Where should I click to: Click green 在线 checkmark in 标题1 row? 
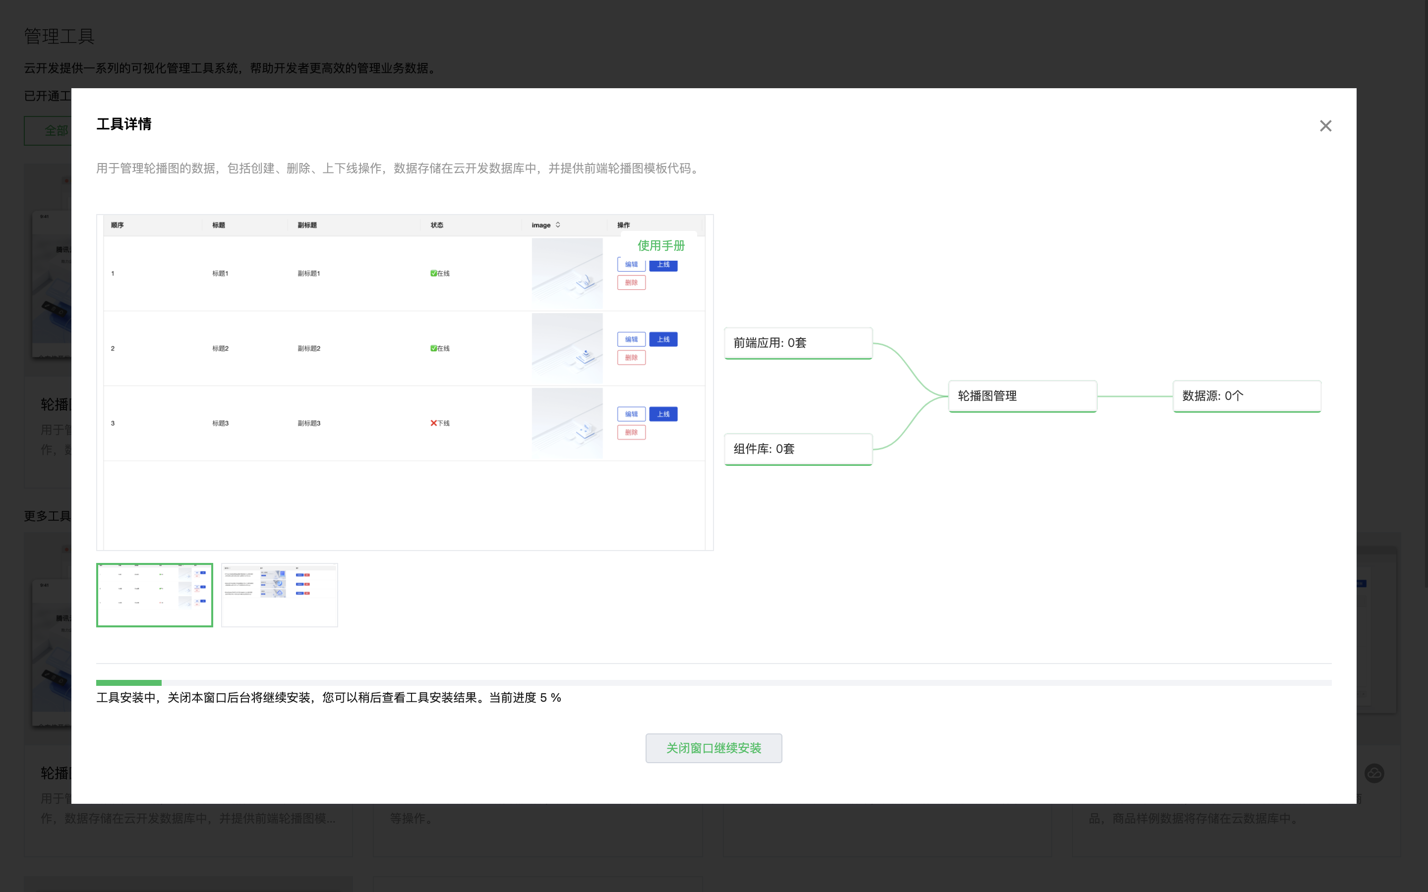[434, 273]
